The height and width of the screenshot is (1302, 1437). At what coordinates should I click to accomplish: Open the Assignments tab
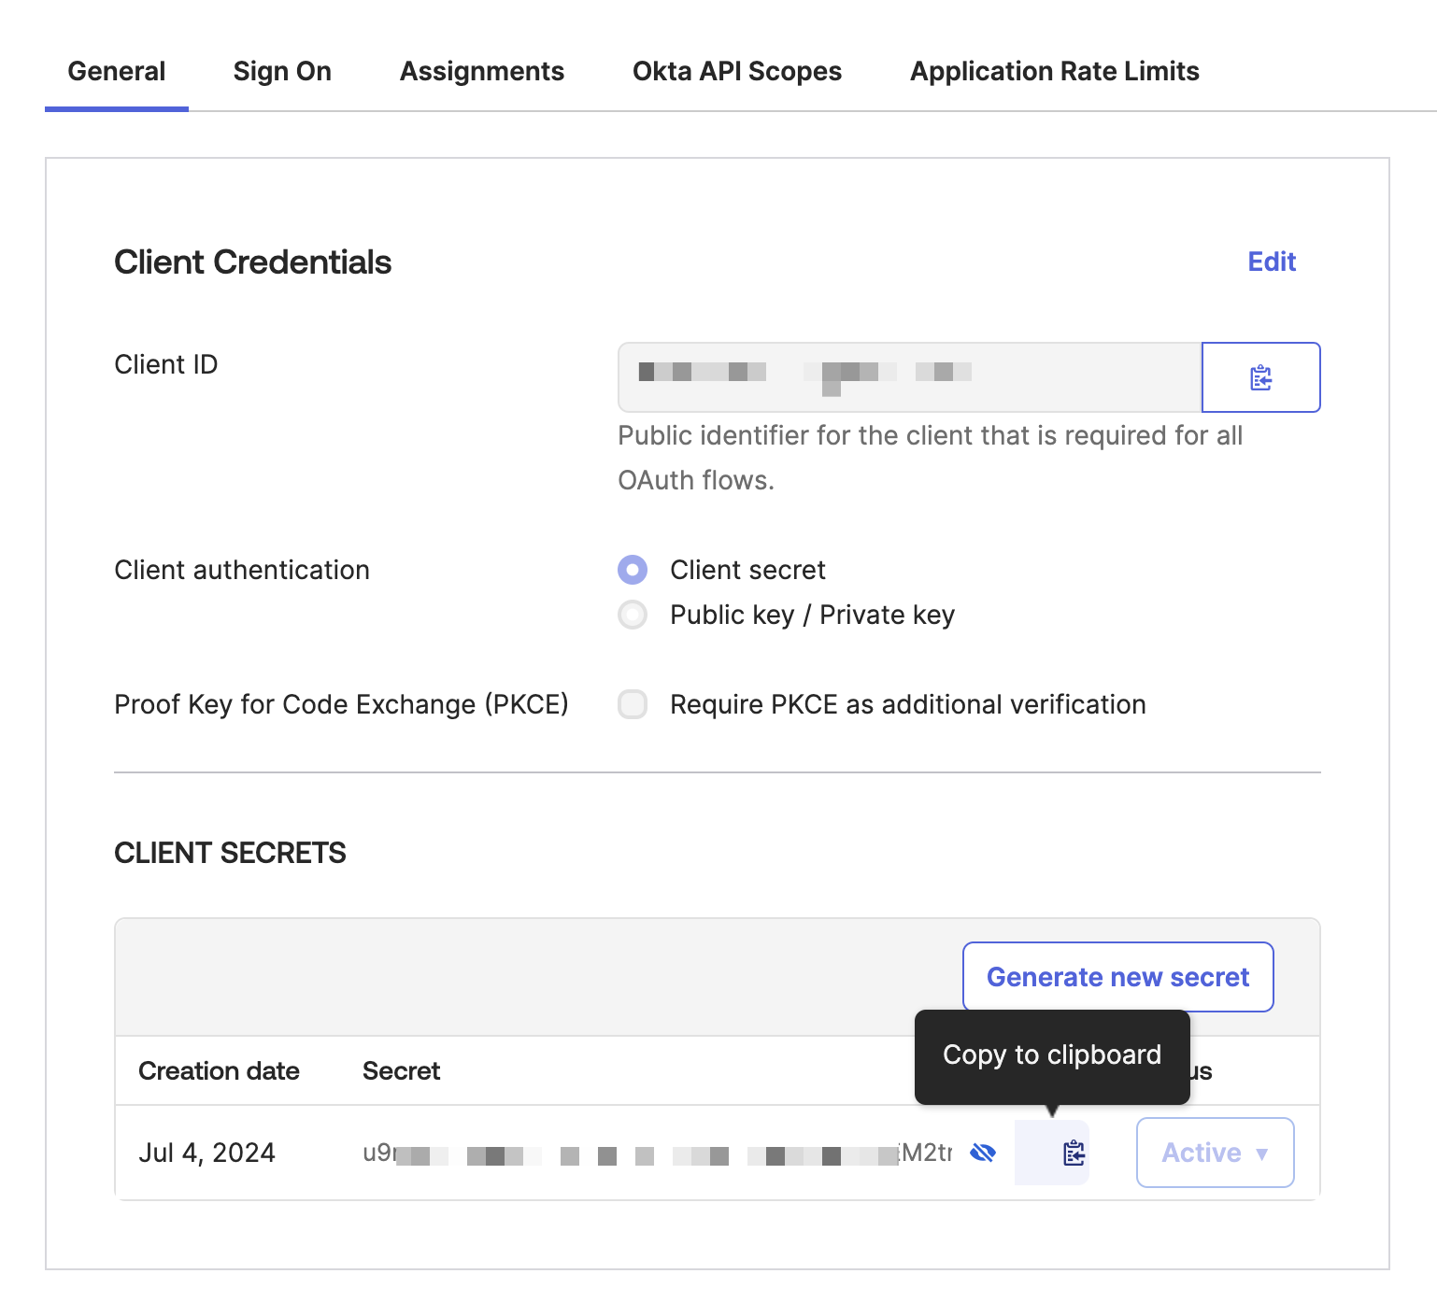pyautogui.click(x=481, y=71)
